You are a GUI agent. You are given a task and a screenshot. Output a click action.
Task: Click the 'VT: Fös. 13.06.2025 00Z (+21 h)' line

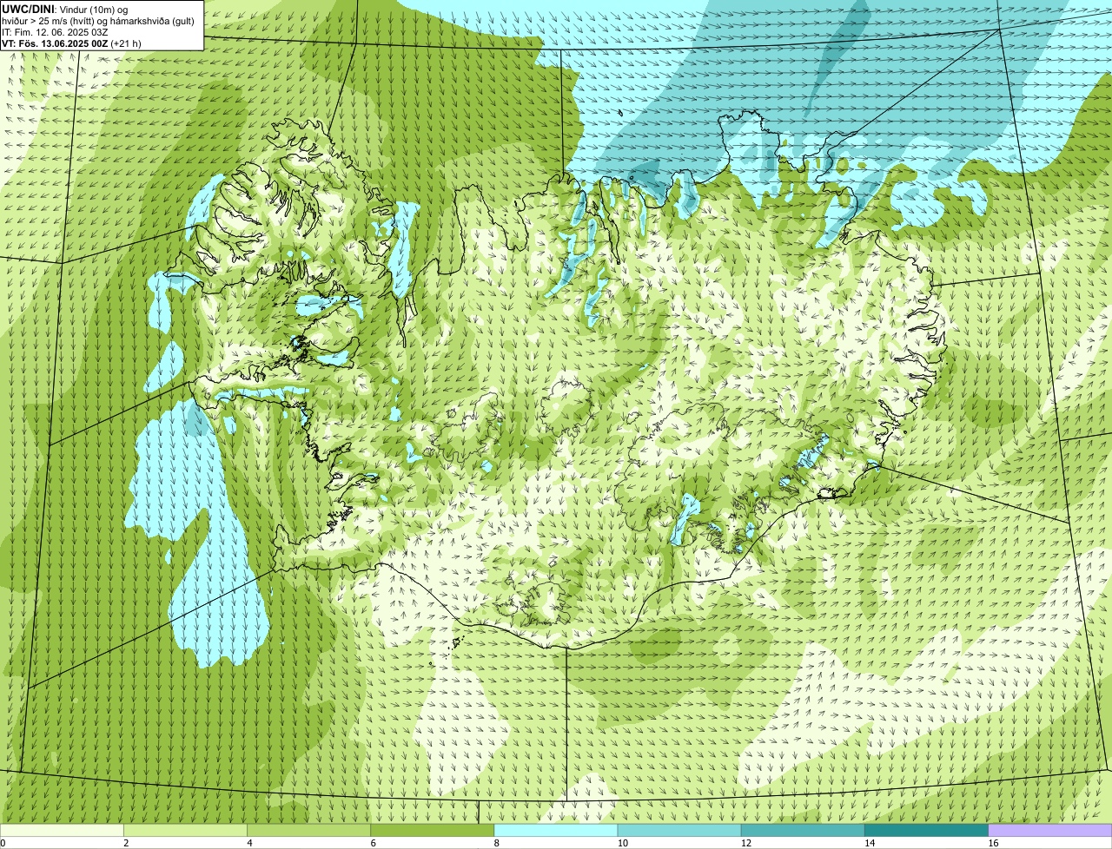tap(72, 43)
